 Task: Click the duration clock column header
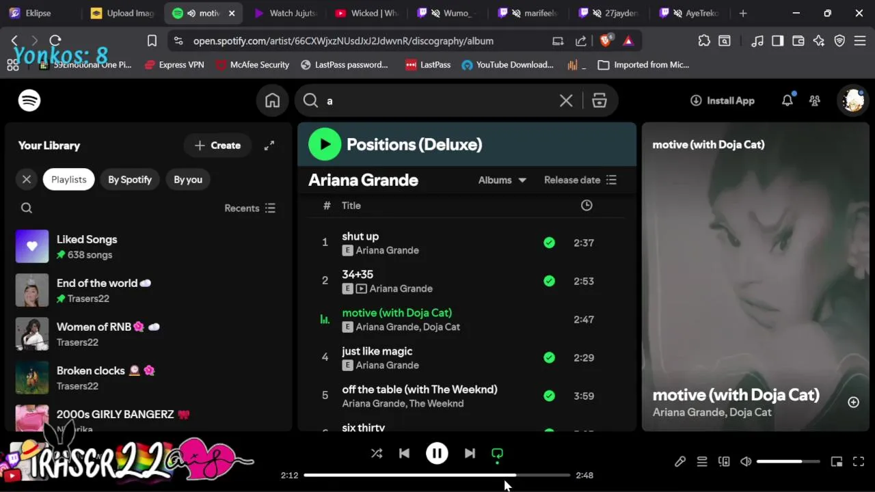click(587, 205)
